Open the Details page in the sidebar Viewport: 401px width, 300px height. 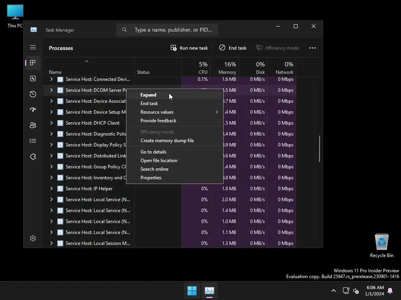point(33,141)
